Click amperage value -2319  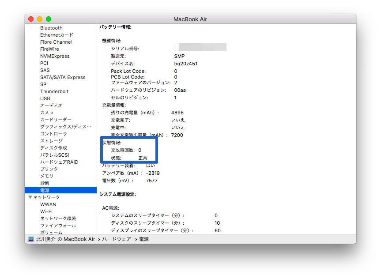point(153,173)
